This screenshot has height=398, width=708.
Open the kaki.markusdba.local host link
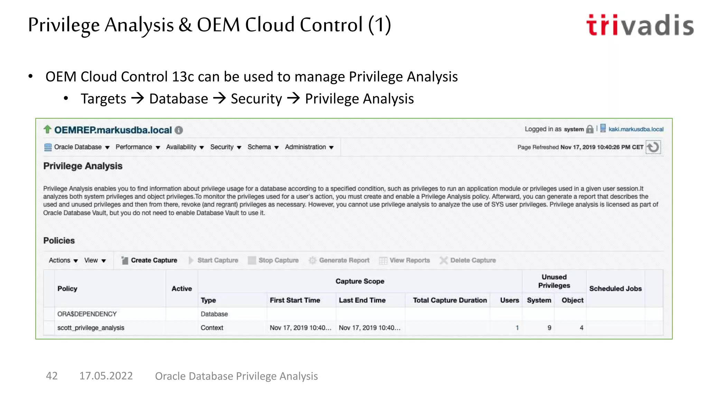point(636,129)
